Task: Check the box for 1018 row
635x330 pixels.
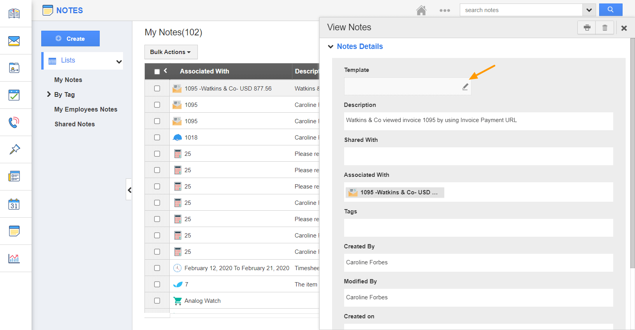Action: (157, 138)
